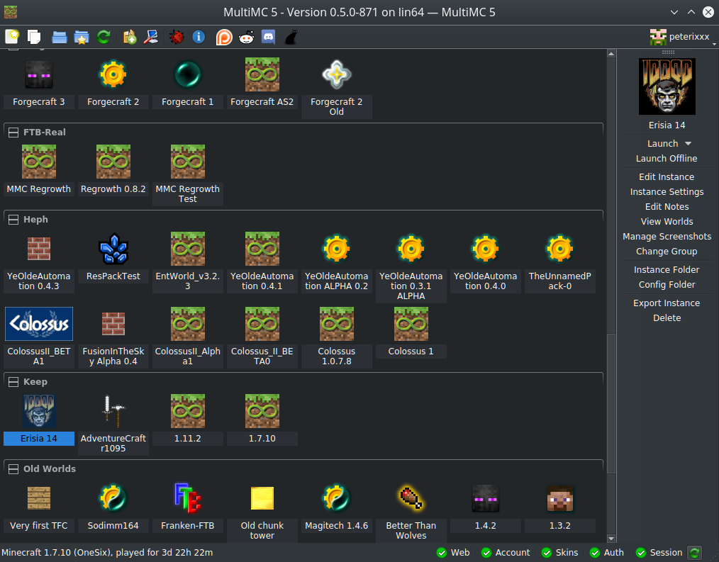Open the Launch dropdown arrow
Image resolution: width=719 pixels, height=562 pixels.
(x=688, y=144)
